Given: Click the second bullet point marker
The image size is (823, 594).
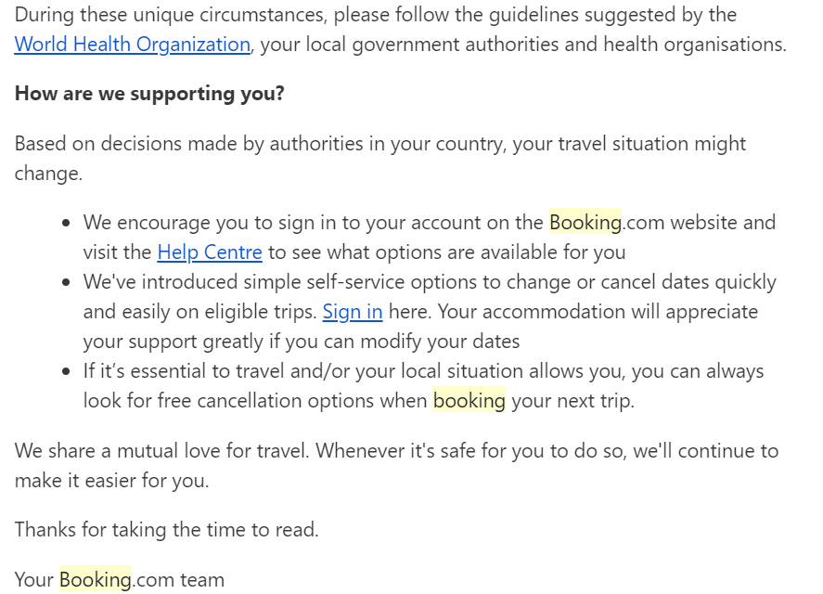Looking at the screenshot, I should (66, 282).
